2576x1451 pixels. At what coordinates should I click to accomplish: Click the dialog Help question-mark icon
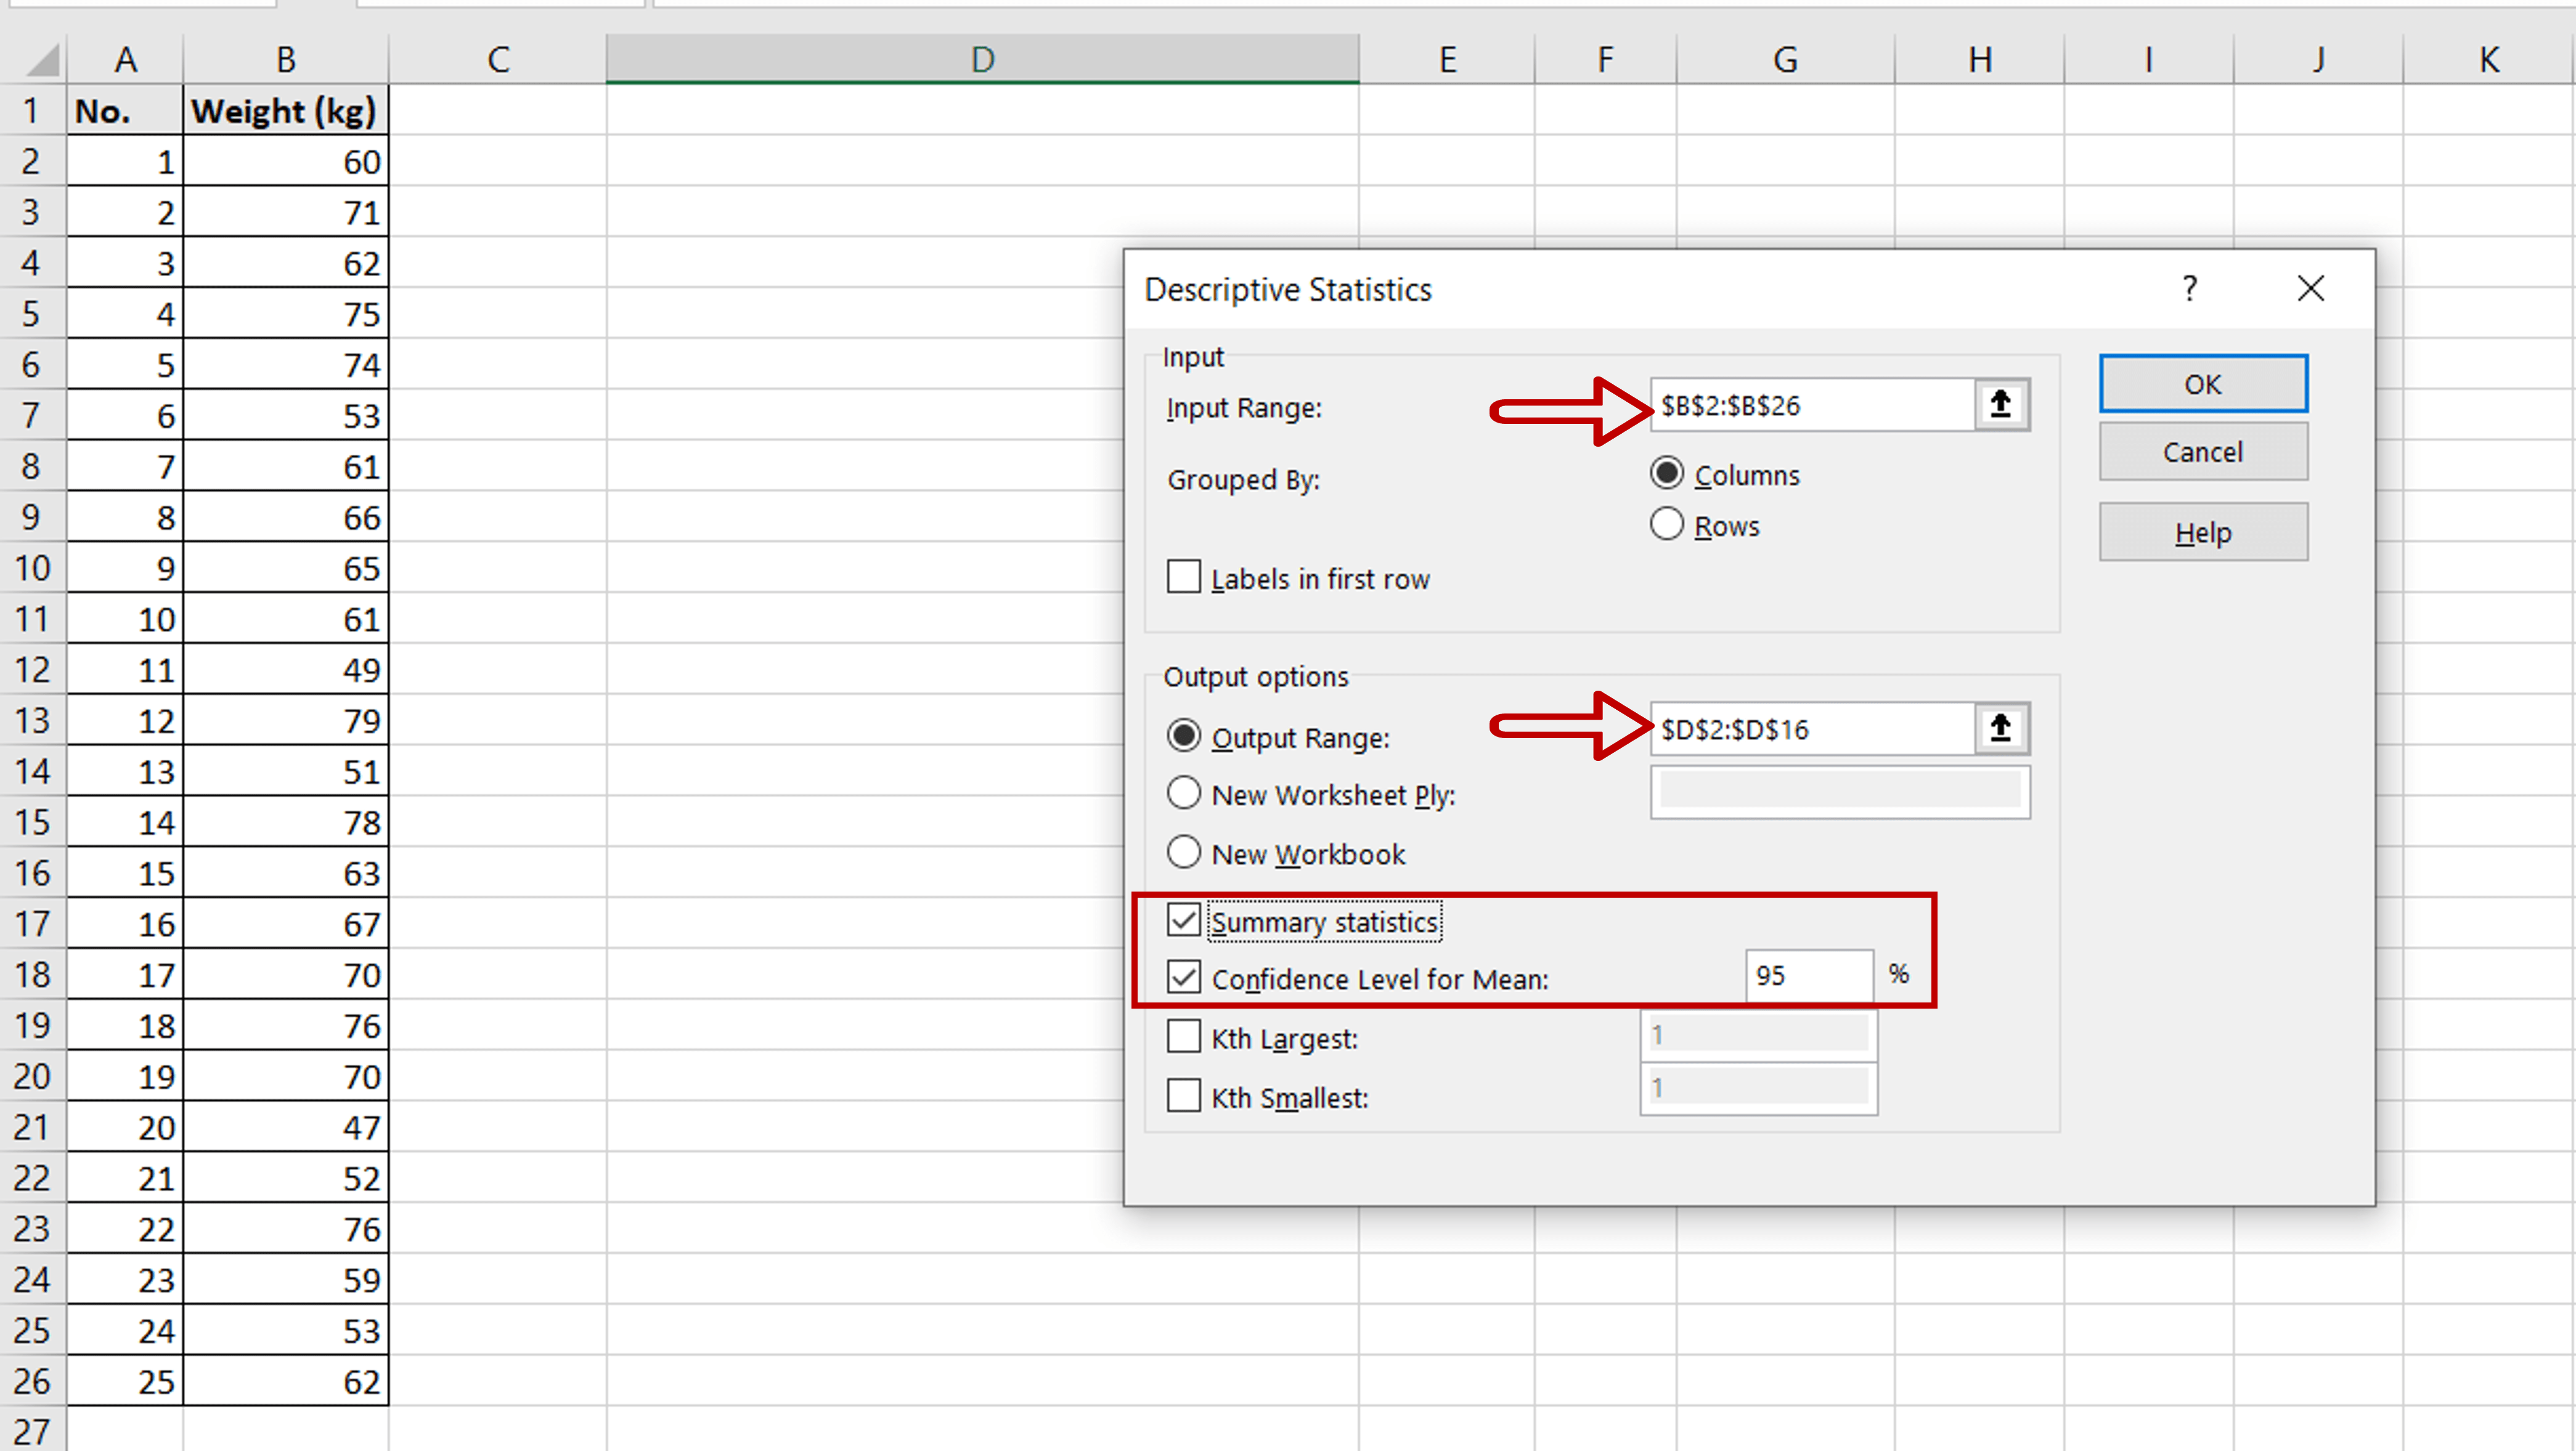2190,289
